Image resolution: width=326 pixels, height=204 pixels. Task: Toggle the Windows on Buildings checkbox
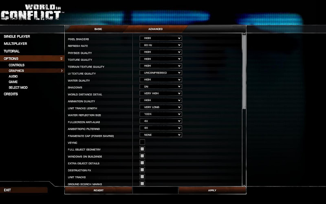click(142, 156)
